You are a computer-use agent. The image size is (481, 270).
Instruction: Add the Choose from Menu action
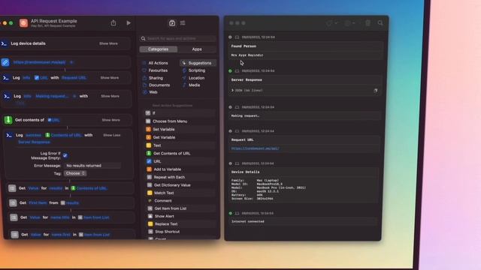coord(180,121)
